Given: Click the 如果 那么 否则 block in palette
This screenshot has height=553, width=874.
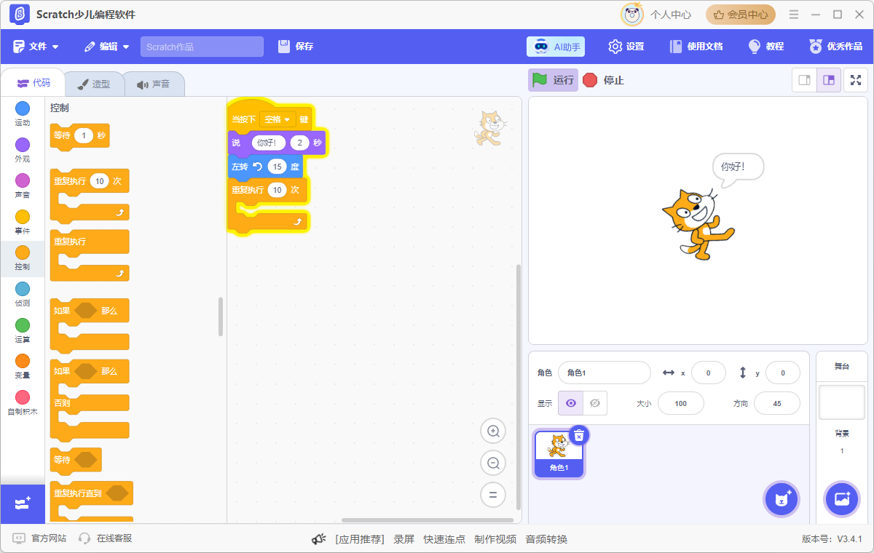Looking at the screenshot, I should tap(89, 399).
